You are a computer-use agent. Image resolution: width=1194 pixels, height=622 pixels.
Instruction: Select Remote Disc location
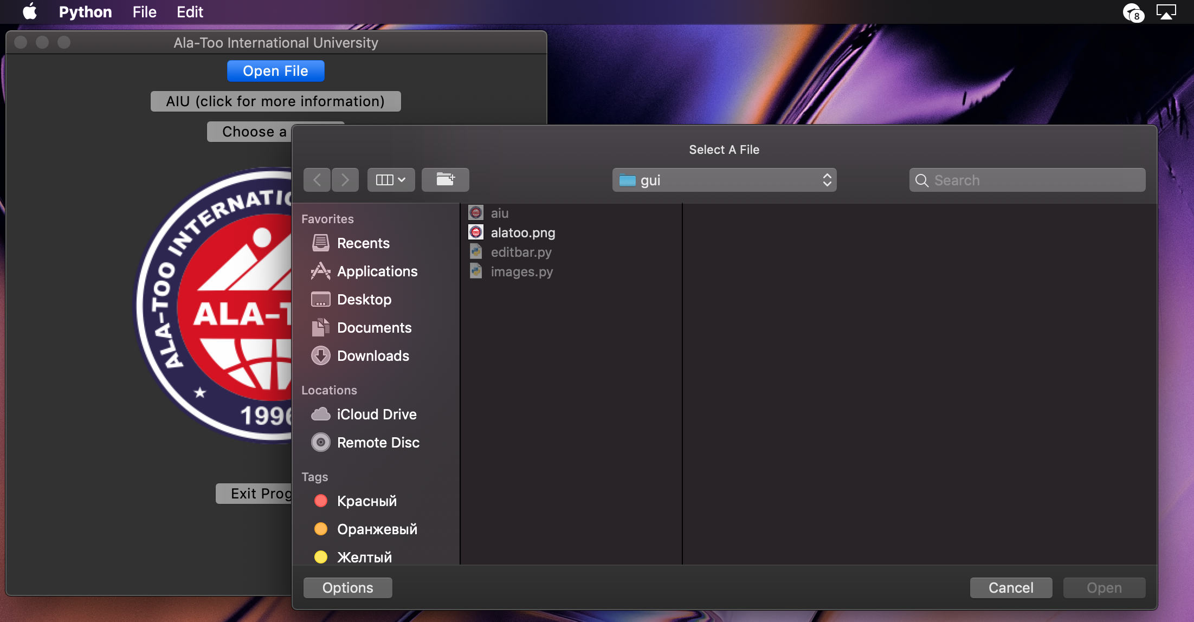pos(377,443)
